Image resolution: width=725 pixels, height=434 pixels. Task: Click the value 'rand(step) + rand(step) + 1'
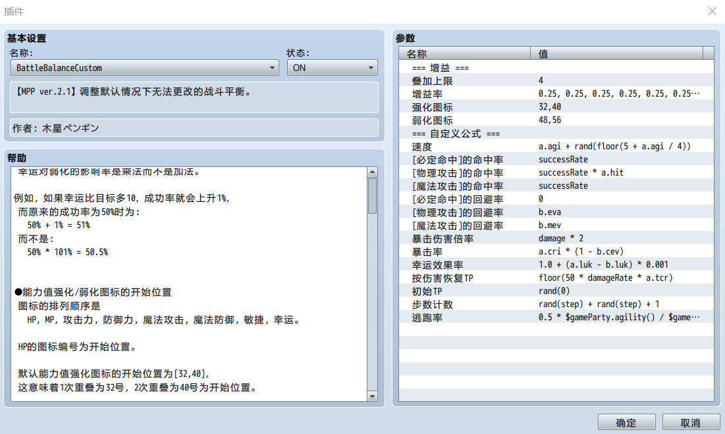(599, 304)
